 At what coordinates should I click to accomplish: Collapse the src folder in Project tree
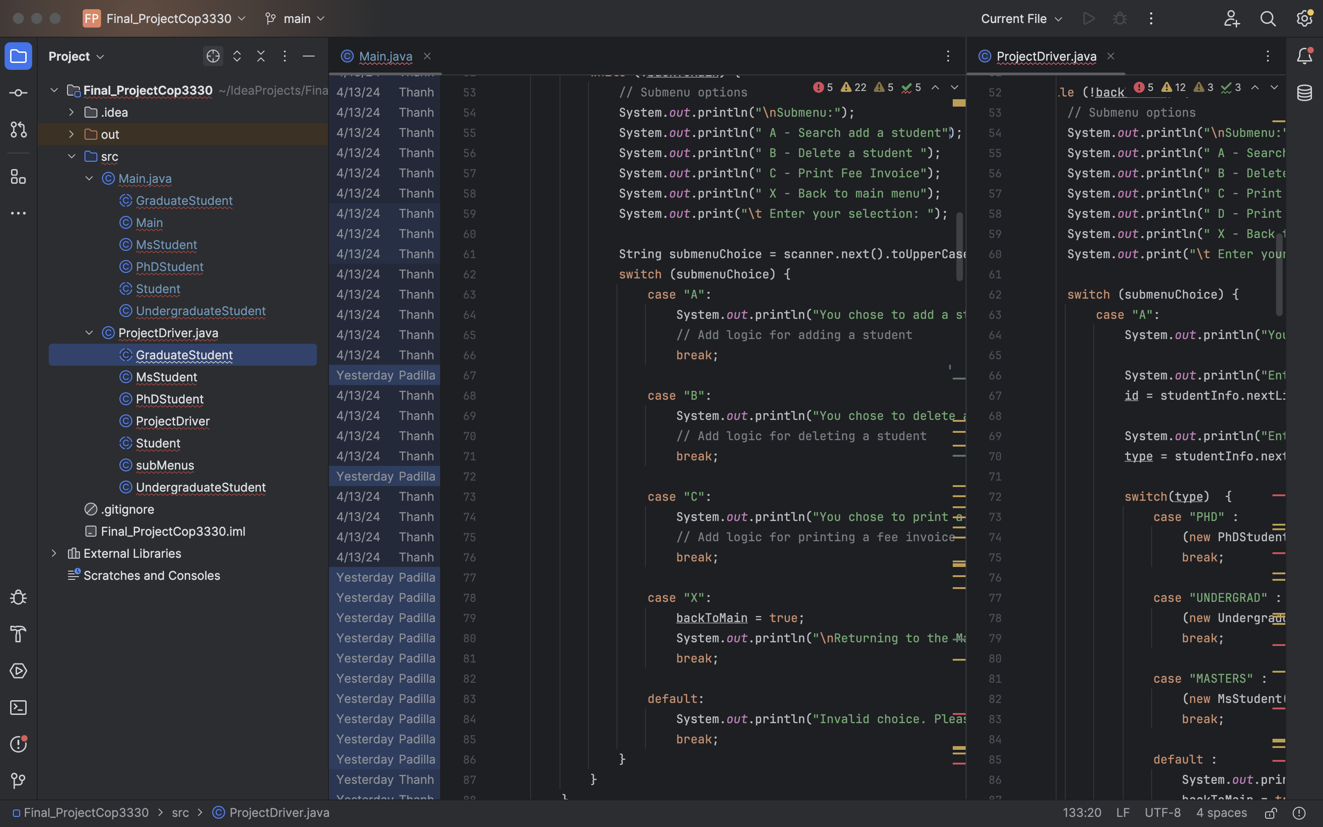coord(72,156)
